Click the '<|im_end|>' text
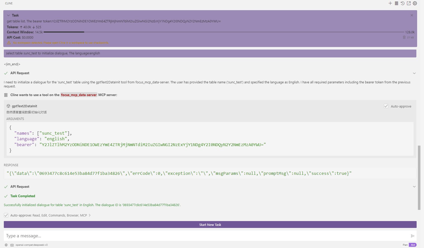The width and height of the screenshot is (424, 248). point(12,64)
